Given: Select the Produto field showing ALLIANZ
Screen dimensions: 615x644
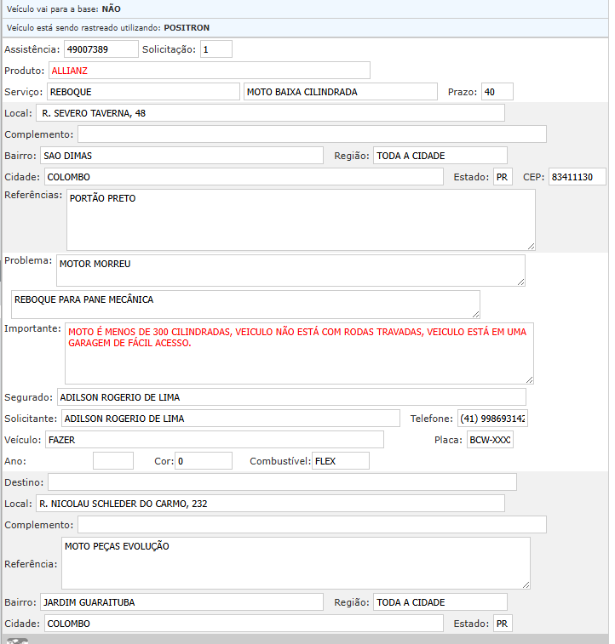Looking at the screenshot, I should click(x=209, y=71).
